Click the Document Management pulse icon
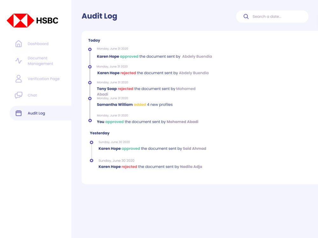Screen dimensions: 318x238 pos(18,61)
